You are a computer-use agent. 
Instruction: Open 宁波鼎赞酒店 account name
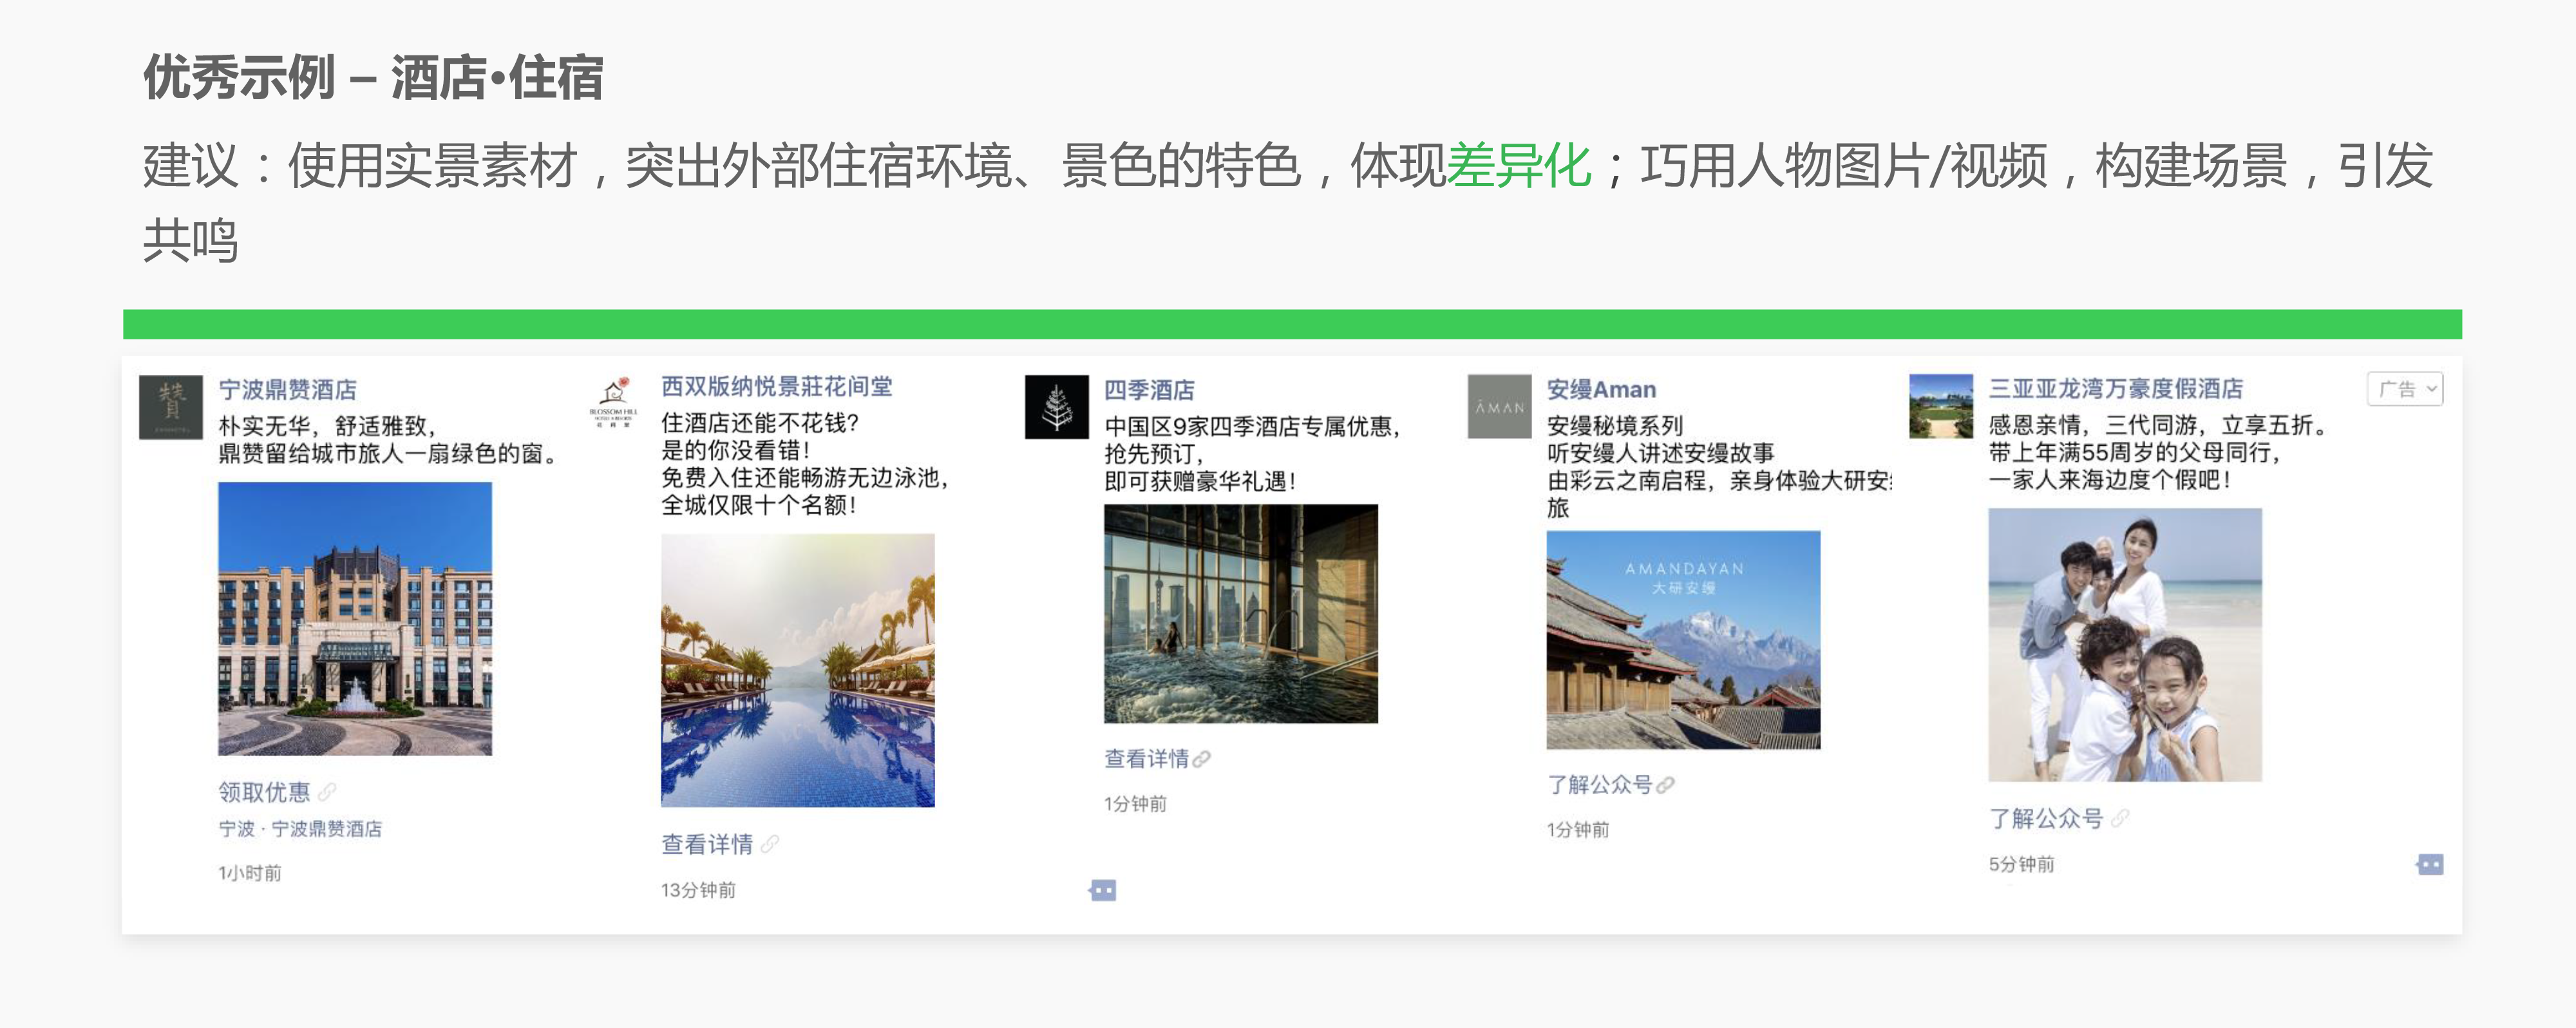(x=288, y=389)
